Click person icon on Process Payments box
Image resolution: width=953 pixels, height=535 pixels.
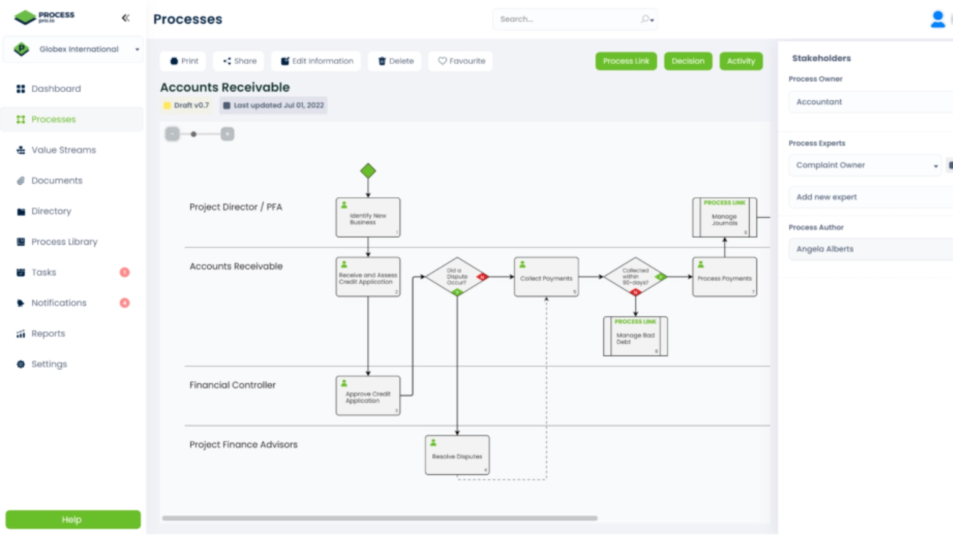pos(701,264)
